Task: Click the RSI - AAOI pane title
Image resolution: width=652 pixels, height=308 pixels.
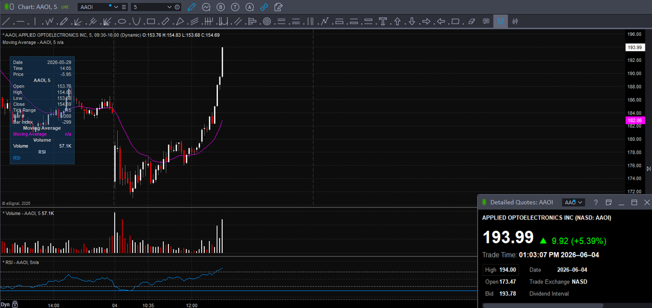Action: point(21,262)
